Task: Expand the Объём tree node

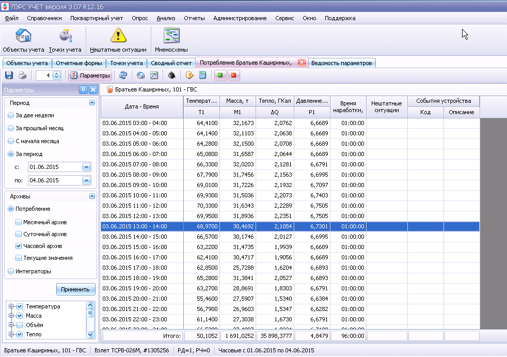Action: pyautogui.click(x=11, y=325)
